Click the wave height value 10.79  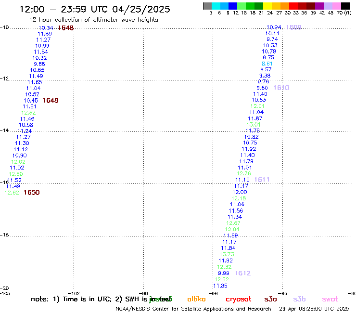click(x=269, y=52)
